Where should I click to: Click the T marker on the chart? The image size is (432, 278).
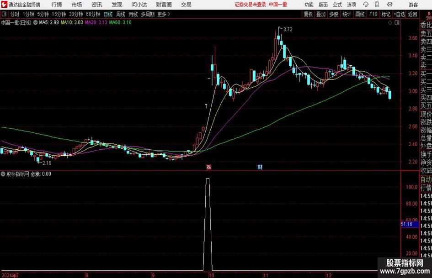coord(206,106)
